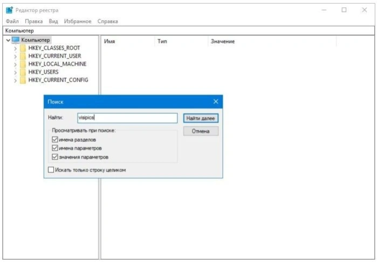The height and width of the screenshot is (262, 377).
Task: Click the Registry Editor app icon in title bar
Action: pyautogui.click(x=9, y=10)
